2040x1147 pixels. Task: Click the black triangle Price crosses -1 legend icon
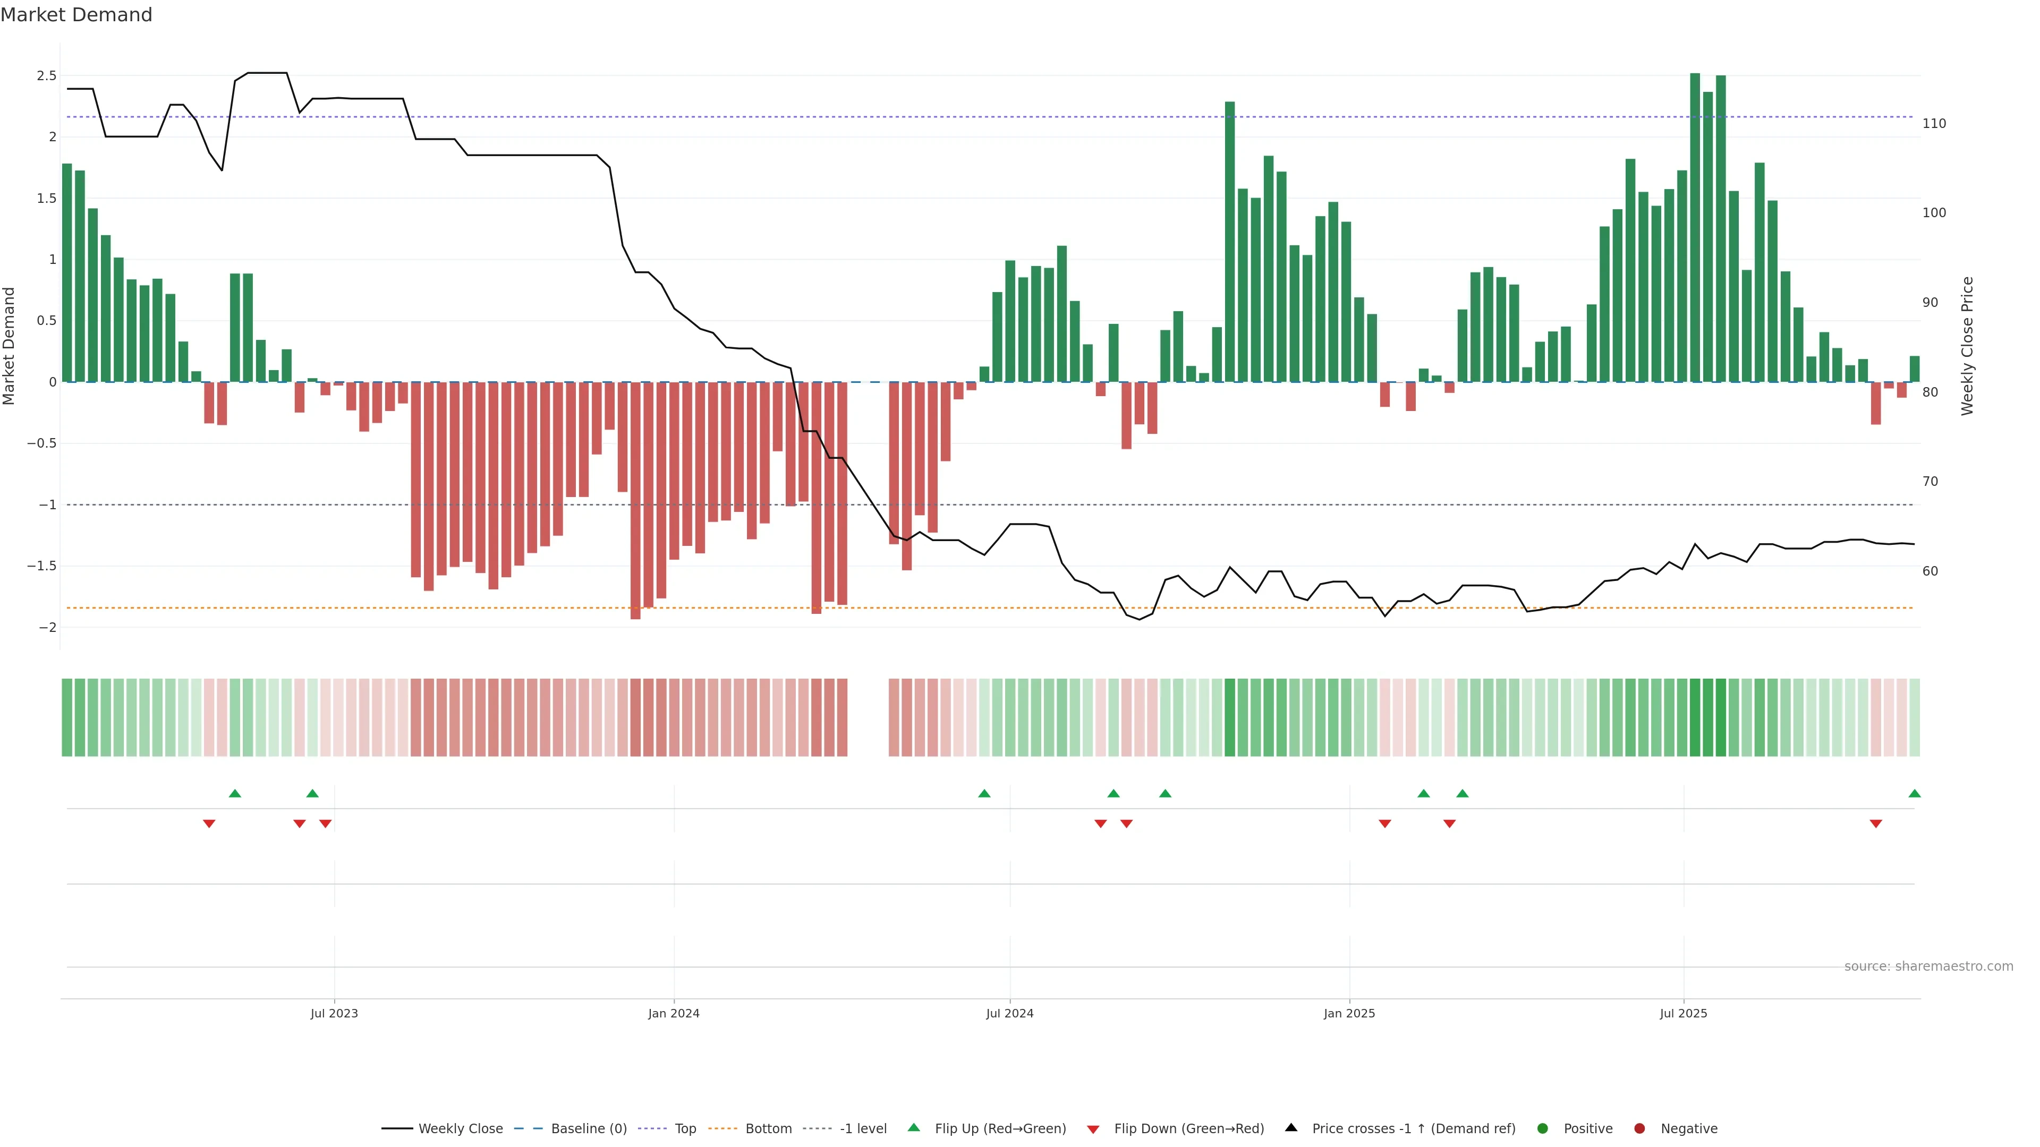1291,1127
